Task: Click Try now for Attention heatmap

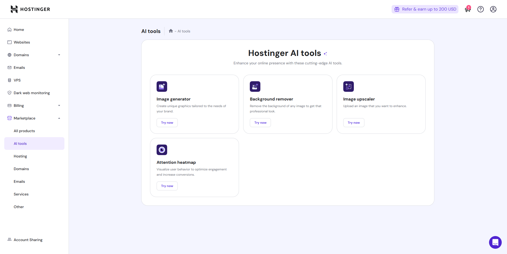Action: pyautogui.click(x=167, y=186)
